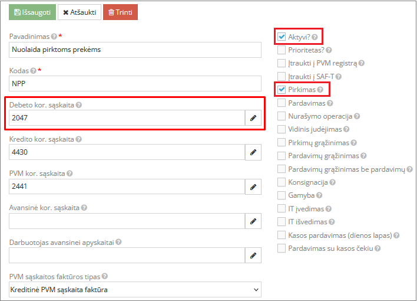Image resolution: width=417 pixels, height=301 pixels.
Task: Click edit pencil for PVM kor. sąskaita
Action: [x=253, y=187]
